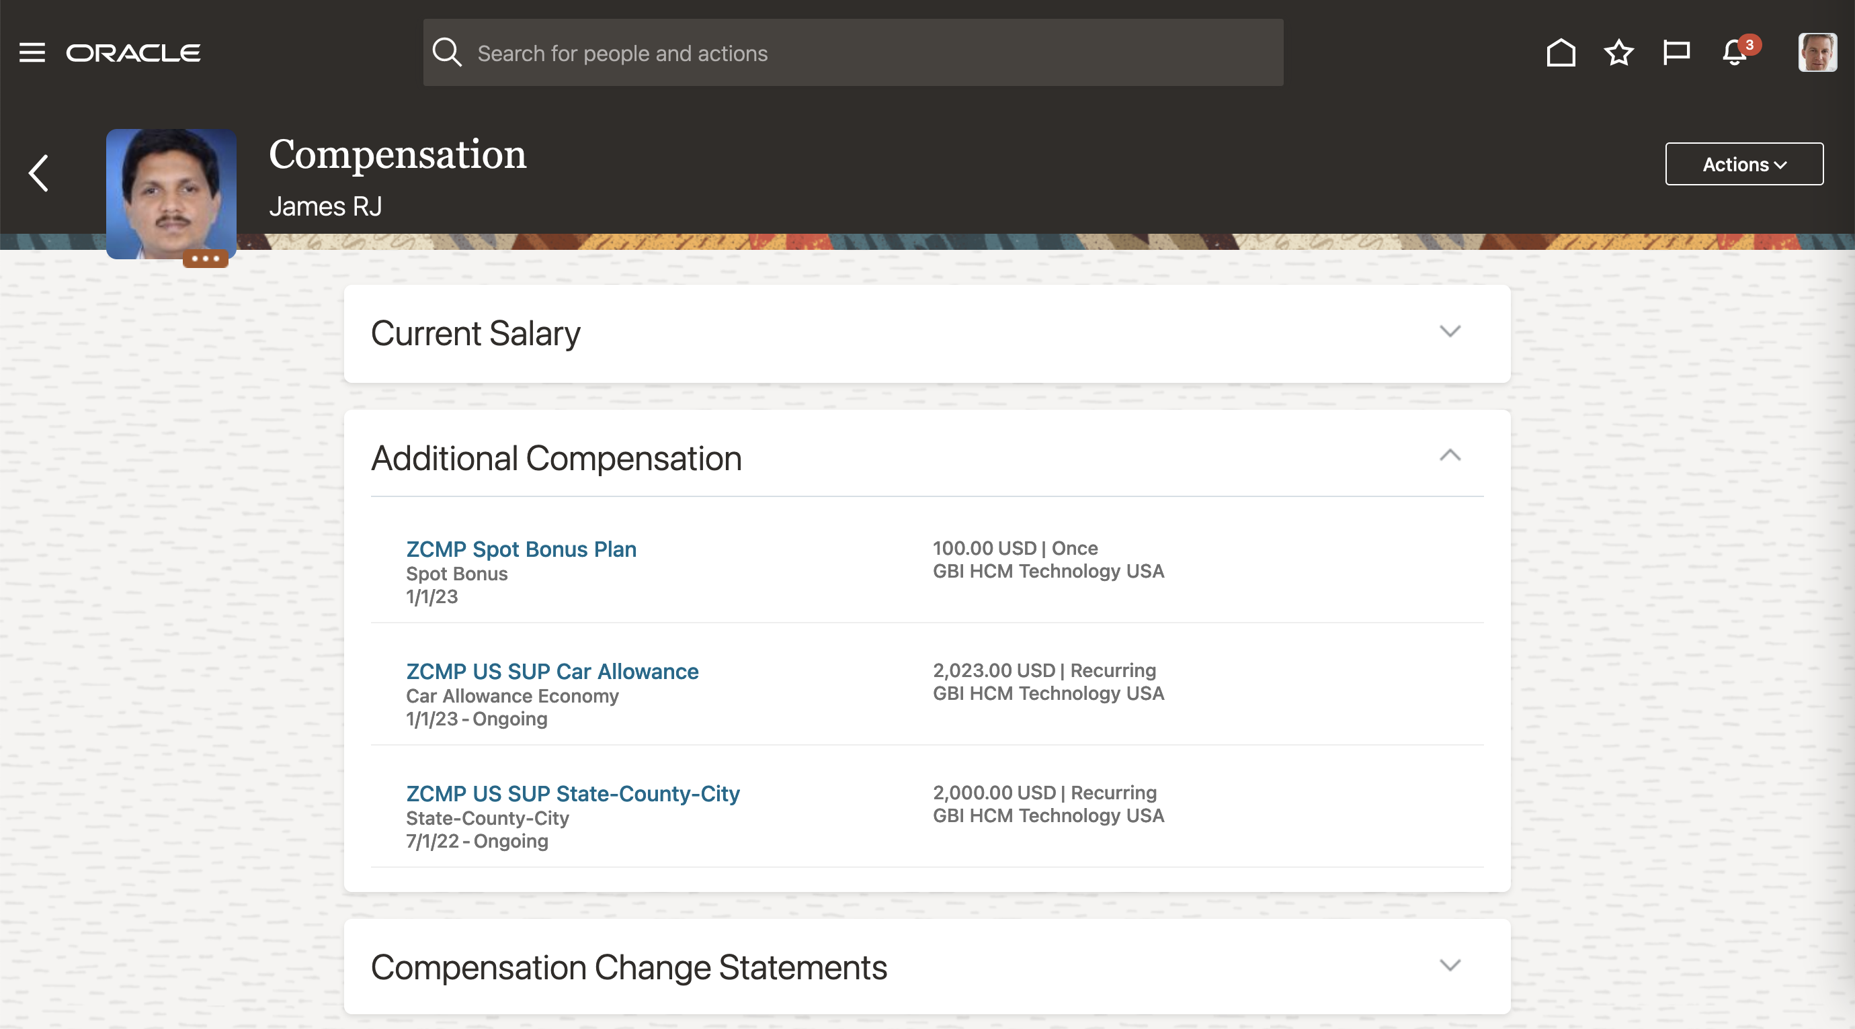Image resolution: width=1855 pixels, height=1029 pixels.
Task: View notifications bell with 3 badge
Action: [1735, 52]
